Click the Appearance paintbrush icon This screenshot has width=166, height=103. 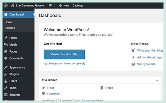click(x=6, y=67)
